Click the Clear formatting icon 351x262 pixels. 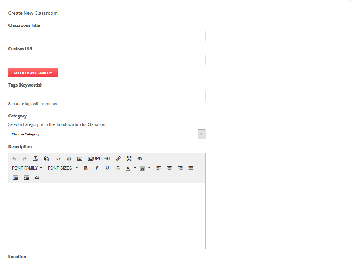[35, 159]
